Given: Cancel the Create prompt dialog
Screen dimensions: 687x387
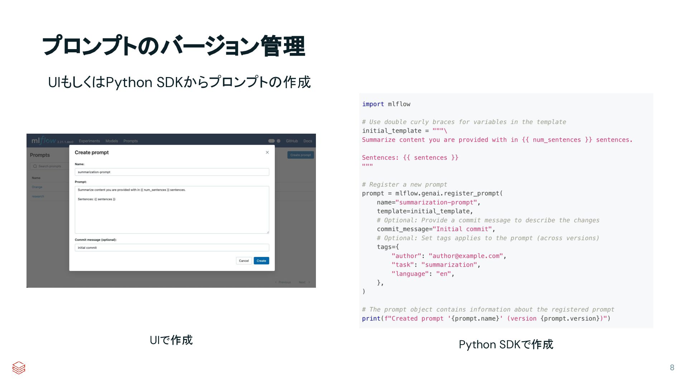Looking at the screenshot, I should 244,261.
